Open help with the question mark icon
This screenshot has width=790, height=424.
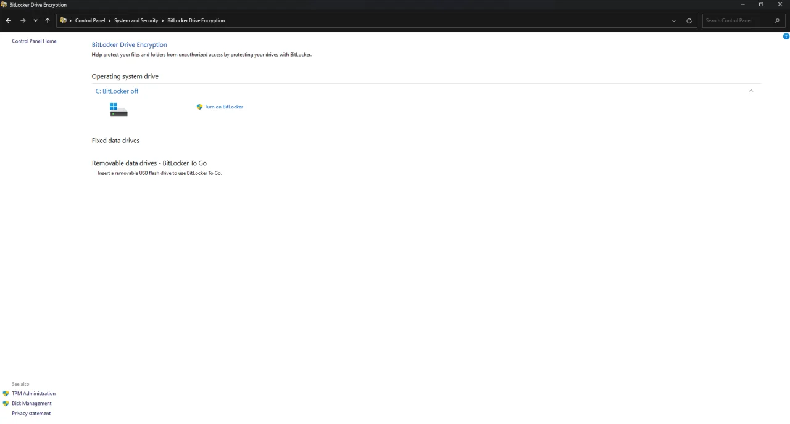coord(786,36)
